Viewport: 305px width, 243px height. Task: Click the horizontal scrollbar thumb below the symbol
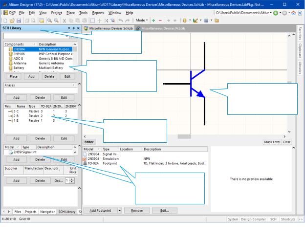pyautogui.click(x=184, y=136)
